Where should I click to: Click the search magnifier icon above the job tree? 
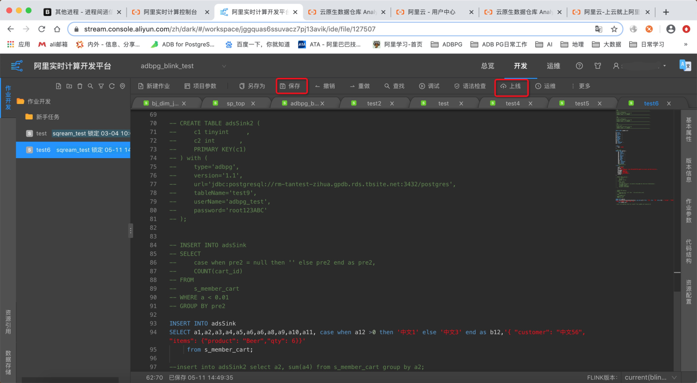(90, 86)
